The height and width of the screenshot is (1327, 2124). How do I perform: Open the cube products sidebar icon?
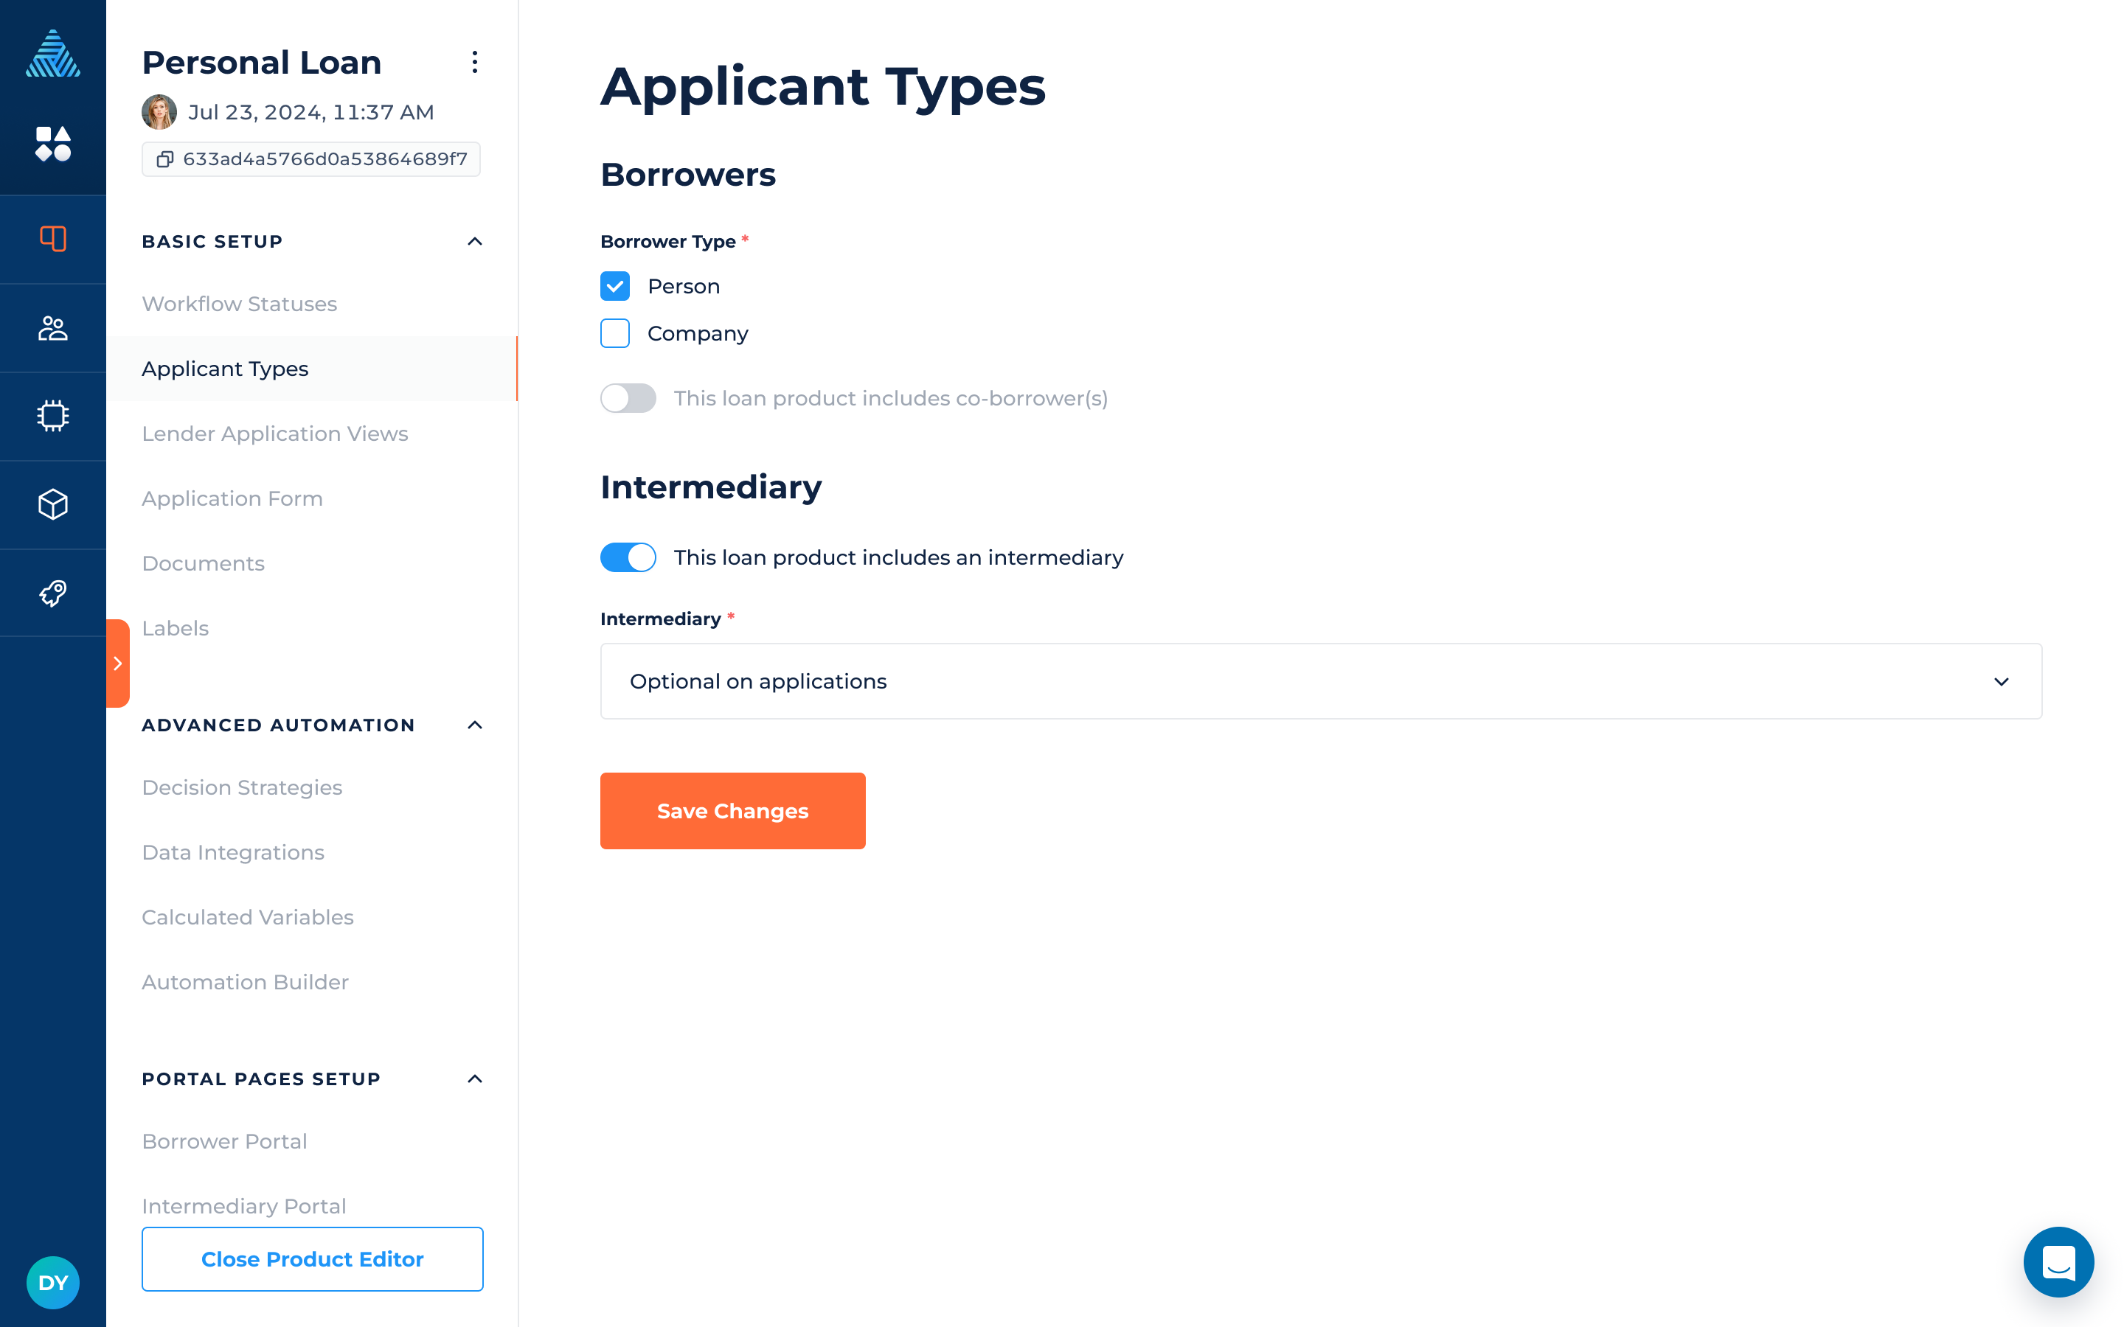click(52, 505)
